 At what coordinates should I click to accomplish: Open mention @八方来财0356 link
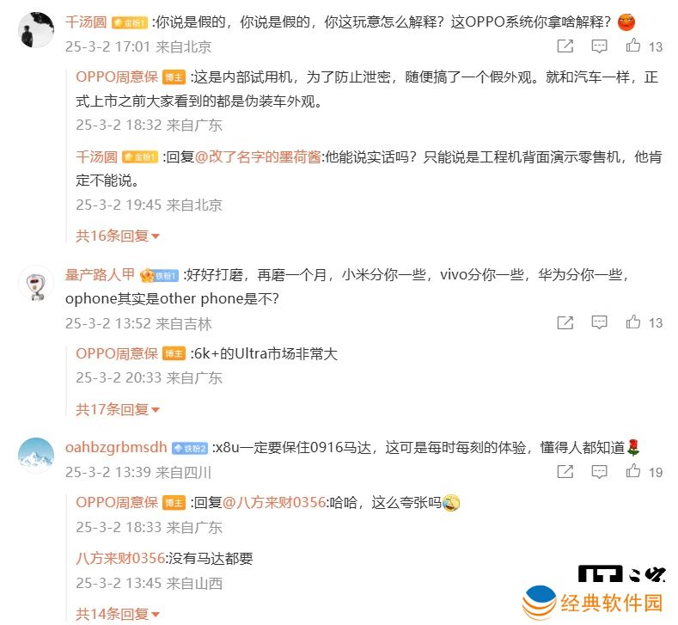(x=274, y=503)
